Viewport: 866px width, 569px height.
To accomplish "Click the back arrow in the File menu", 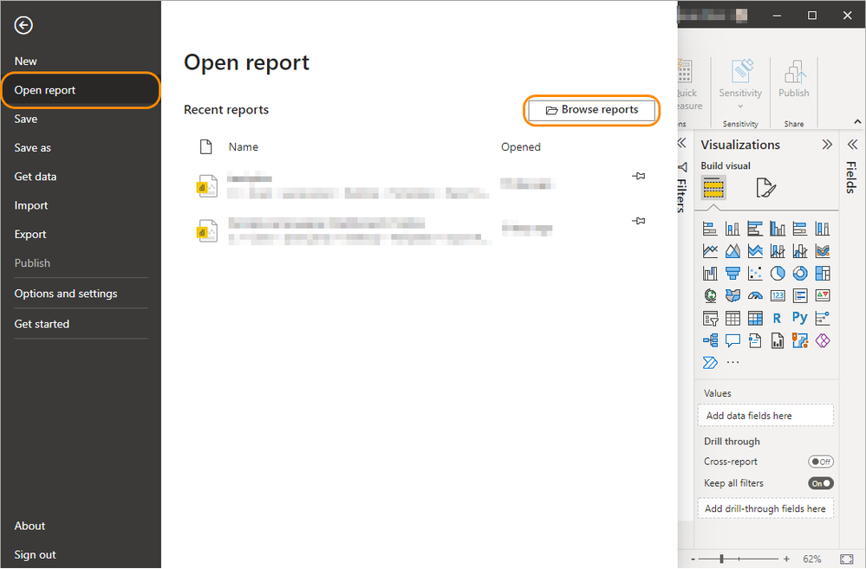I will click(23, 25).
